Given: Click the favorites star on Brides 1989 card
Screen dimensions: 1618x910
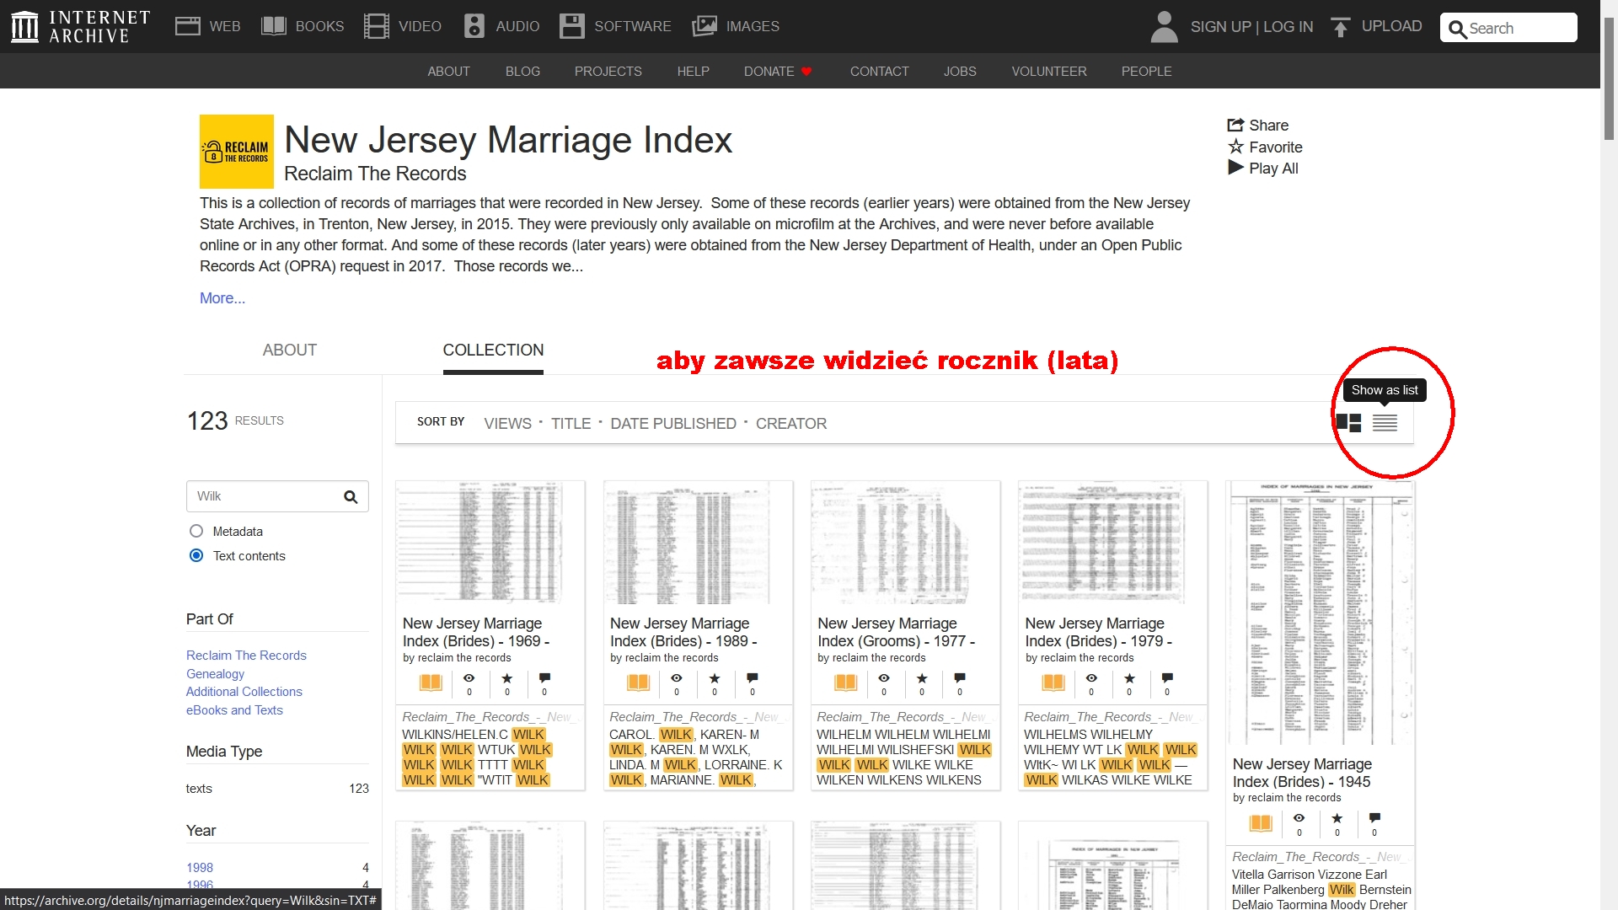Looking at the screenshot, I should (715, 678).
